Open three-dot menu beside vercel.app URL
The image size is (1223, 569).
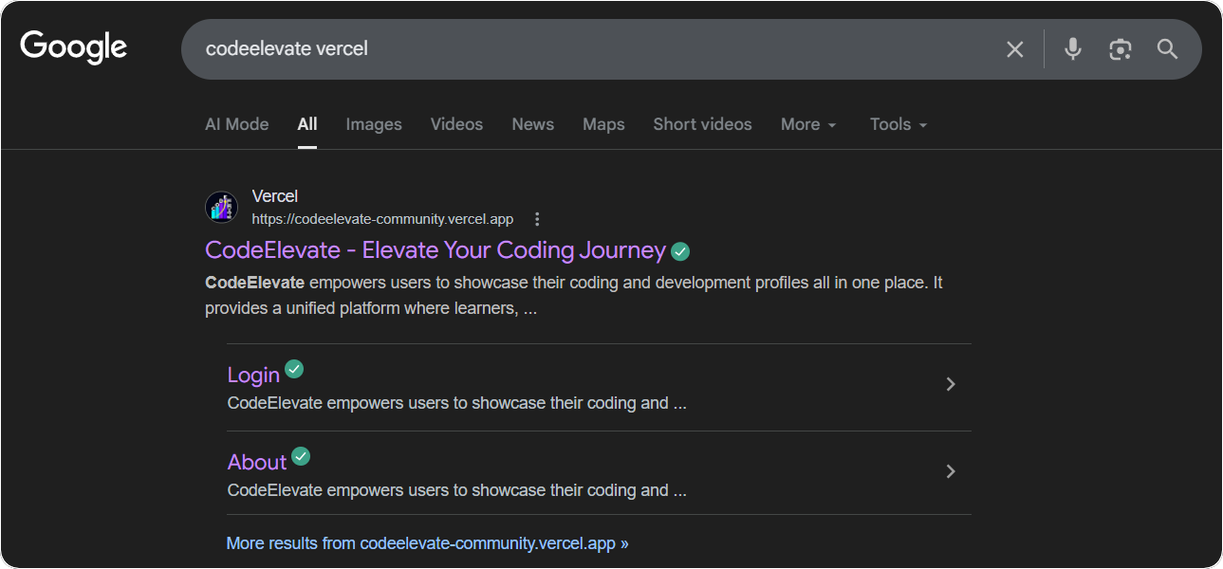coord(537,219)
